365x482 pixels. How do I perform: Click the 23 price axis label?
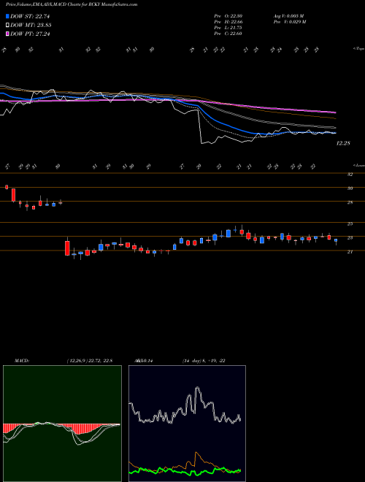point(350,238)
